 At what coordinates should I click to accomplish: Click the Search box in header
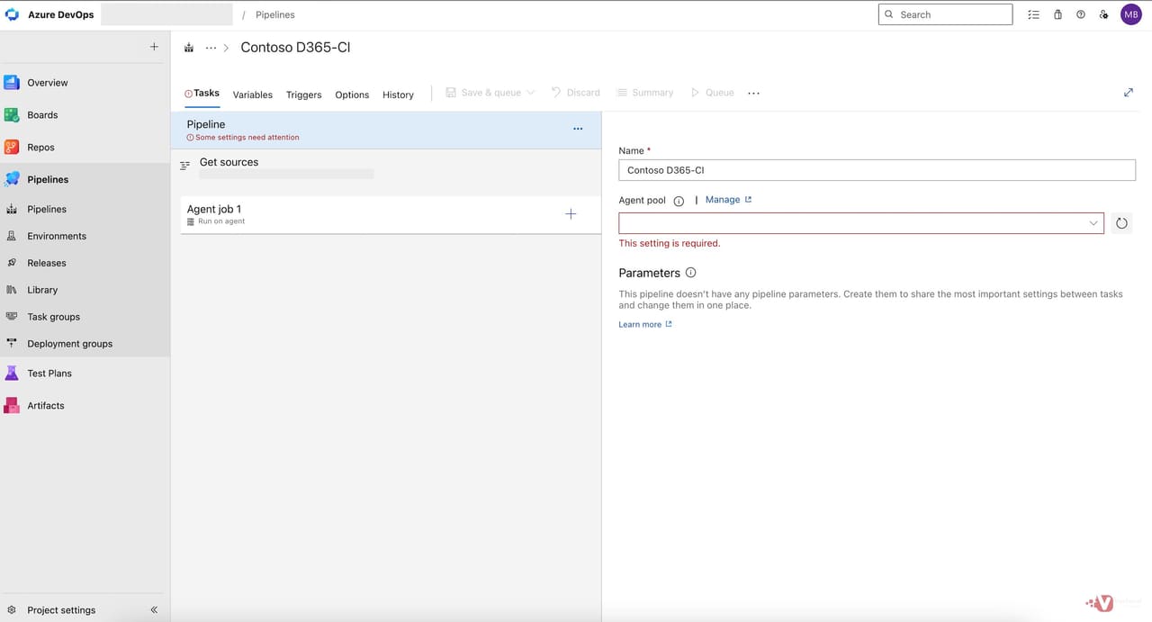pos(945,14)
